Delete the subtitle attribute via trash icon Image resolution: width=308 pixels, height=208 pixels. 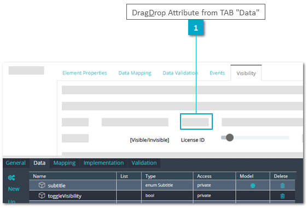point(282,186)
